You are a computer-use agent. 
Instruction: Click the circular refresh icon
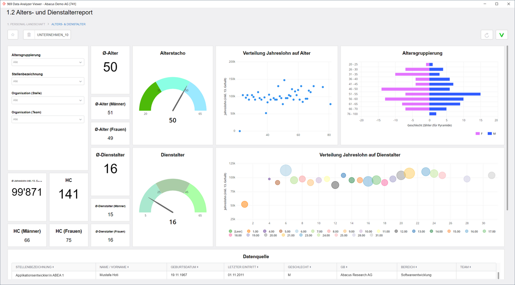click(487, 35)
